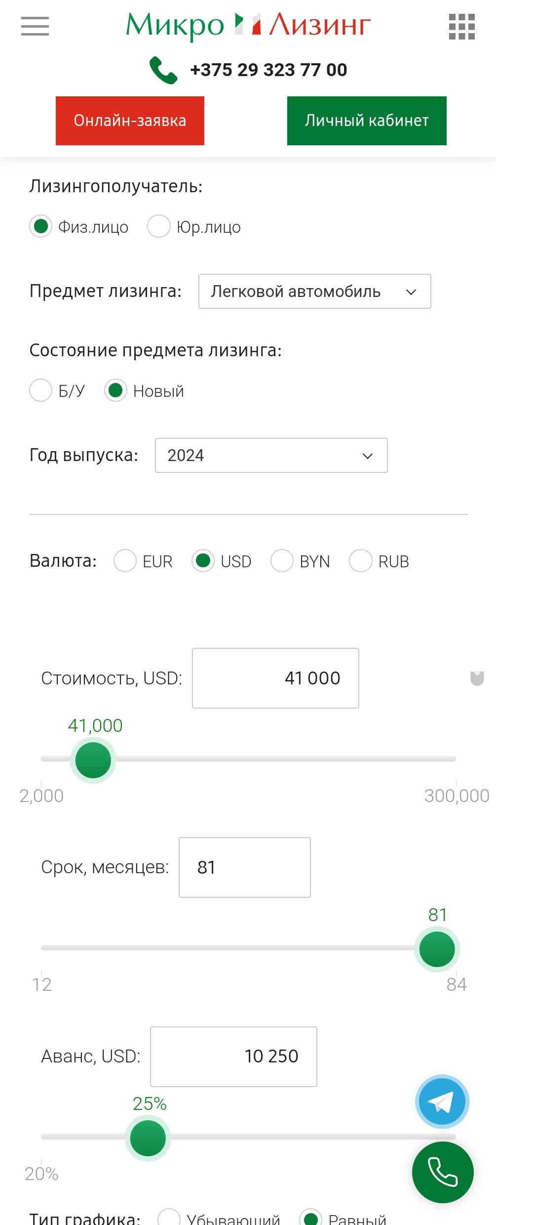Tap the green phone icon beside number
This screenshot has height=1225, width=533.
click(163, 70)
